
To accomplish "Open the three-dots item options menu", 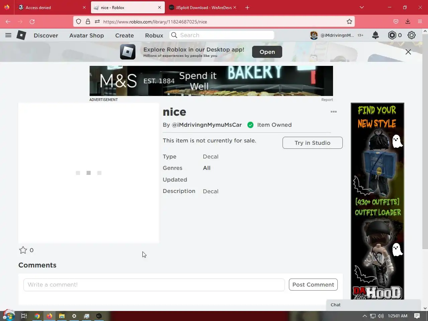I will pos(334,112).
